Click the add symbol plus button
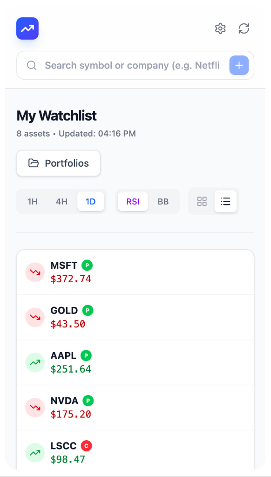Image resolution: width=271 pixels, height=477 pixels. pos(239,65)
